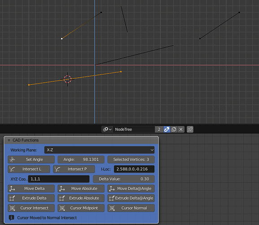
Task: Click the NodeTree user count 2
Action: 159,129
